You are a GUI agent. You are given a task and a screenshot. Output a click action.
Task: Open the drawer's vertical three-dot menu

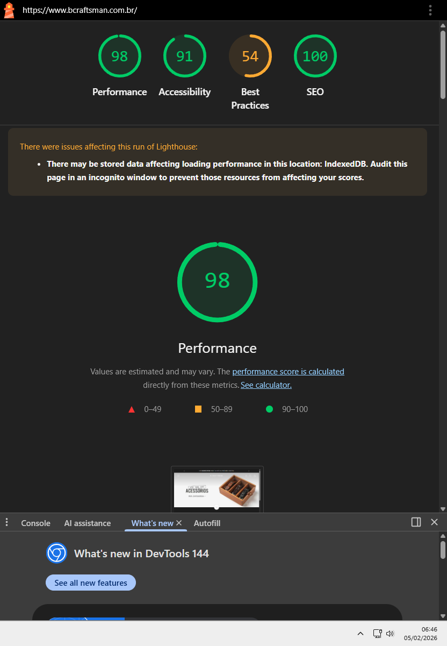[x=6, y=522]
